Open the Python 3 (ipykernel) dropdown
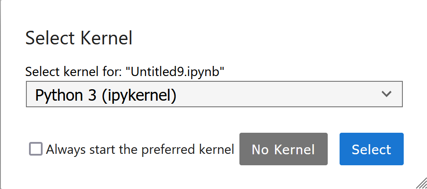 pyautogui.click(x=214, y=94)
